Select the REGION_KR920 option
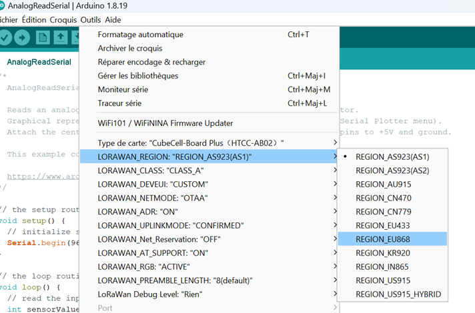 392,253
